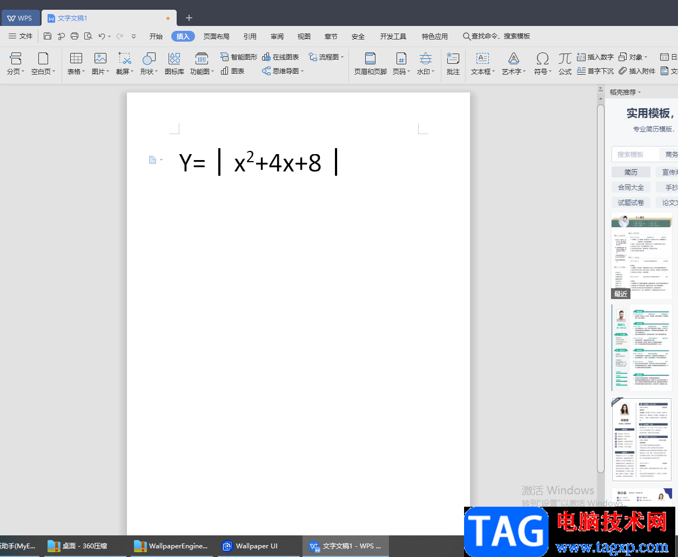Click the Save icon in quick toolbar
Image resolution: width=678 pixels, height=557 pixels.
point(48,36)
